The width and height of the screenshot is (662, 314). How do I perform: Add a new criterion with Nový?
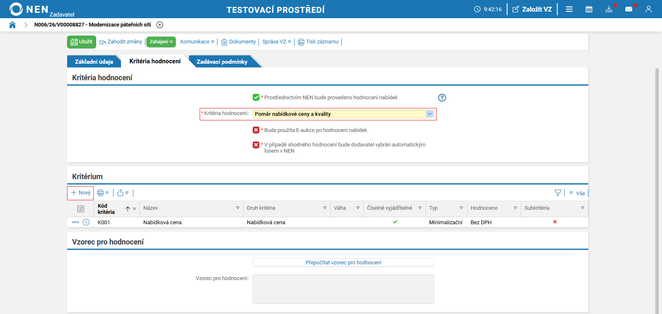point(80,193)
